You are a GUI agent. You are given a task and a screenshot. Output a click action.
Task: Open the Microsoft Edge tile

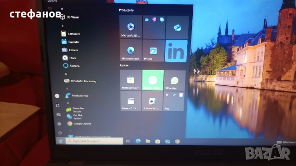[x=130, y=50]
